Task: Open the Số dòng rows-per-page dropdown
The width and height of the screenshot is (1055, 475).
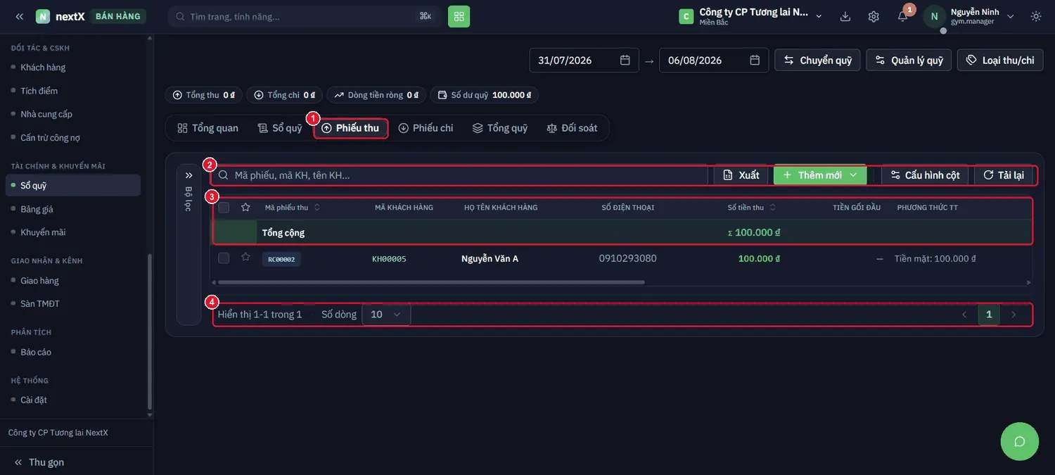Action: coord(386,315)
